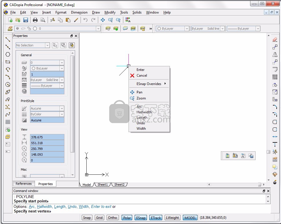Switch to the References tab
The width and height of the screenshot is (281, 224).
[x=23, y=184]
